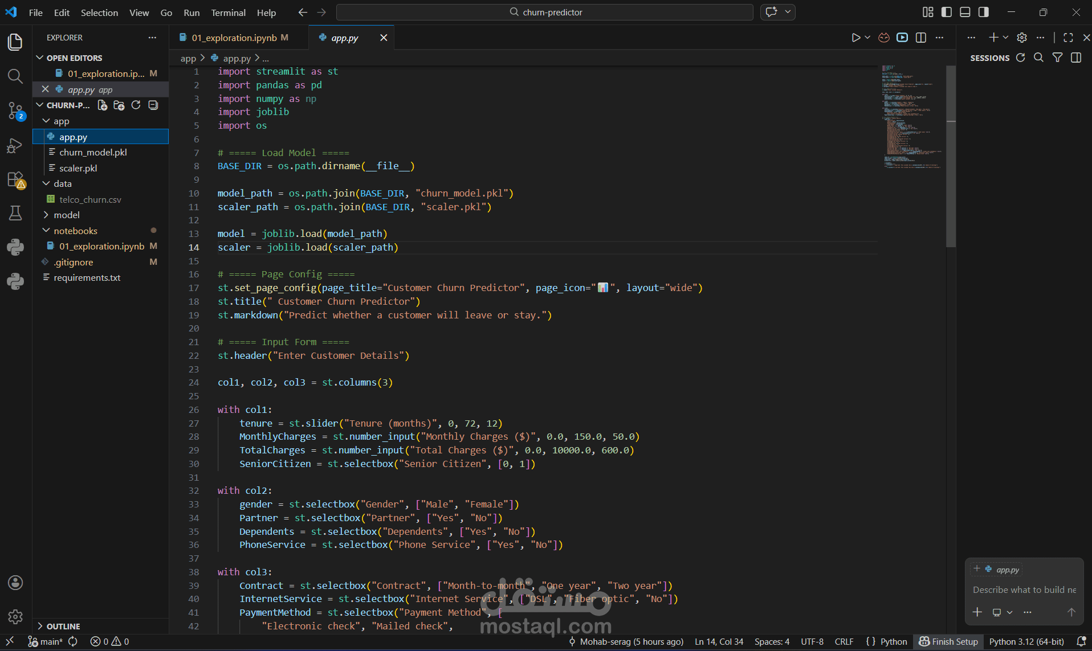Open the remote window indicator in status bar
Viewport: 1092px width, 651px height.
(10, 642)
